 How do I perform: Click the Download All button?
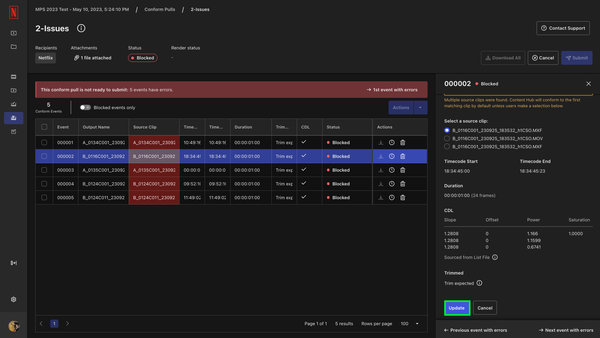pos(503,58)
